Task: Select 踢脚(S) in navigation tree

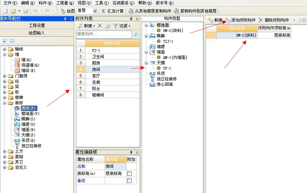Action: click(x=28, y=119)
